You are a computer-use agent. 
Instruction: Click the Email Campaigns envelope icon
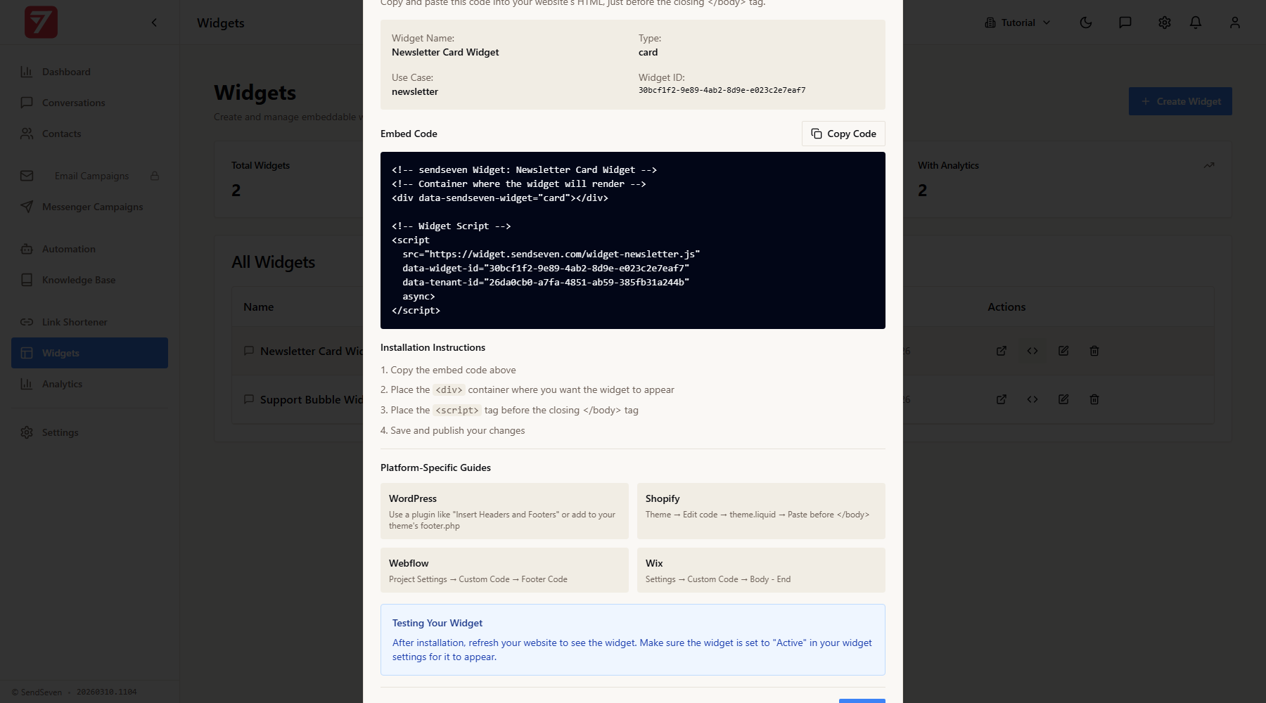[27, 176]
